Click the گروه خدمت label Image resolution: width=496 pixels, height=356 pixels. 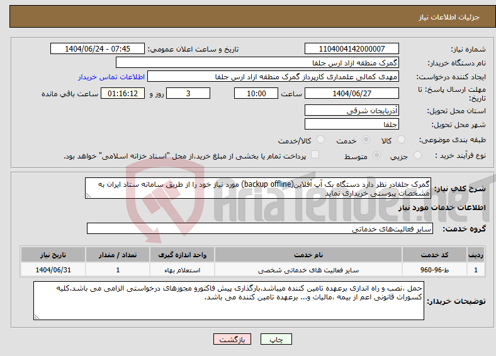click(x=464, y=229)
